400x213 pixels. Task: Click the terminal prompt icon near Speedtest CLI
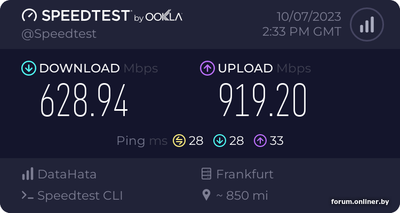coord(27,195)
